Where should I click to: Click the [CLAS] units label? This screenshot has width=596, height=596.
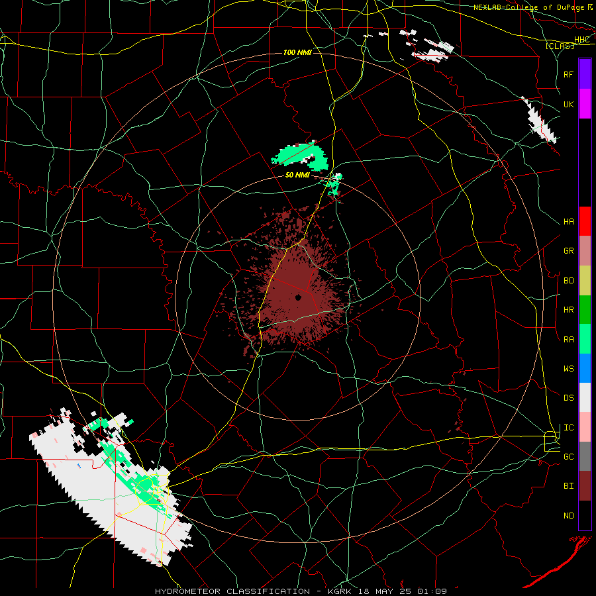[560, 46]
